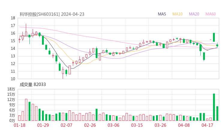
Task: Click the candlestick with the wick reaching above 17
Action: pyautogui.click(x=26, y=30)
